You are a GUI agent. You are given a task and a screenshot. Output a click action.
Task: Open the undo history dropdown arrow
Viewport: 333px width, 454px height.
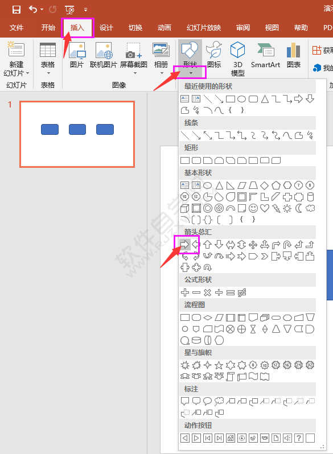[42, 10]
